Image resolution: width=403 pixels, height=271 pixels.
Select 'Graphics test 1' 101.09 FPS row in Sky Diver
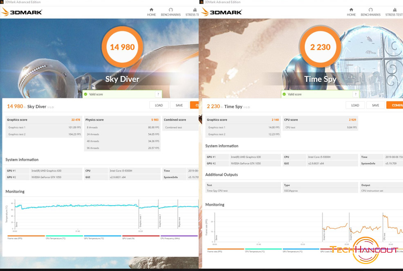coord(44,127)
